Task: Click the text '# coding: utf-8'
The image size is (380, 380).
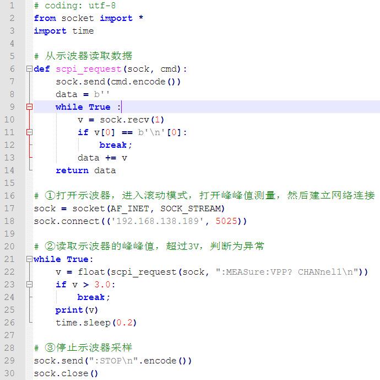Action: (75, 6)
